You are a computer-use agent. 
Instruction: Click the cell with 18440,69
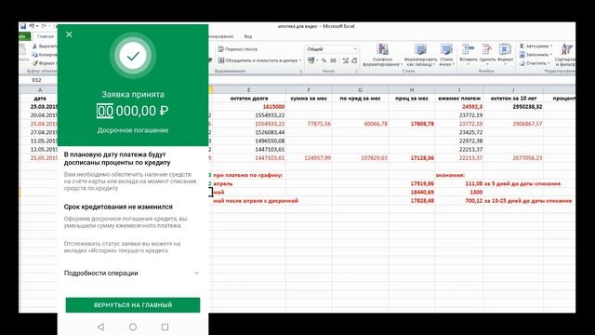[412, 193]
